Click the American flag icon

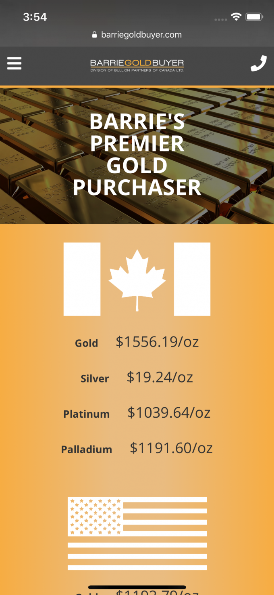click(137, 533)
